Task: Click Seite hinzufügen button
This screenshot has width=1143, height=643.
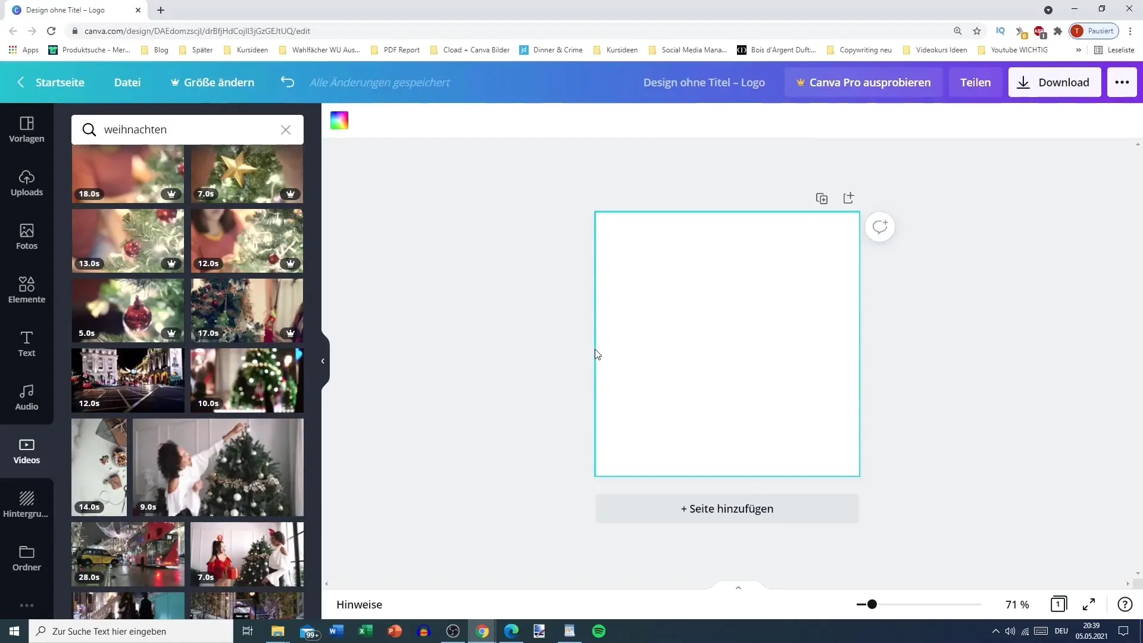Action: [727, 509]
